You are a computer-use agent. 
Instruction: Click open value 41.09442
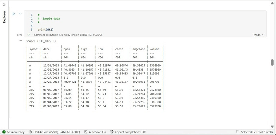coord(70,65)
